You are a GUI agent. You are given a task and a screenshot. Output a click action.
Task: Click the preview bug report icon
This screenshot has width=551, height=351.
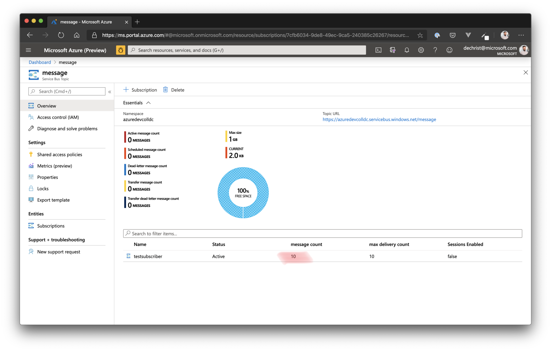(120, 50)
